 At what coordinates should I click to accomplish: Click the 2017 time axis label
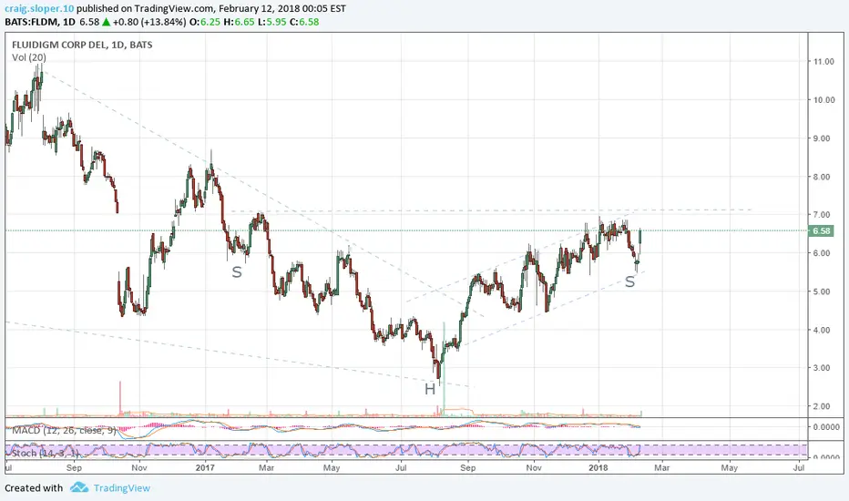click(x=205, y=467)
